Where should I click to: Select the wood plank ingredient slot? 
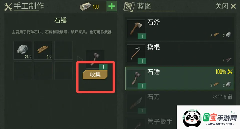pos(43,50)
